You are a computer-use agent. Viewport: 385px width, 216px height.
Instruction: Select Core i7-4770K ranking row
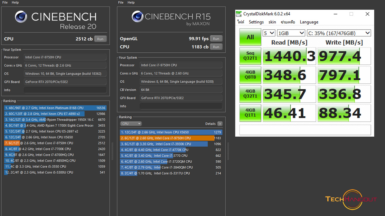click(x=171, y=150)
